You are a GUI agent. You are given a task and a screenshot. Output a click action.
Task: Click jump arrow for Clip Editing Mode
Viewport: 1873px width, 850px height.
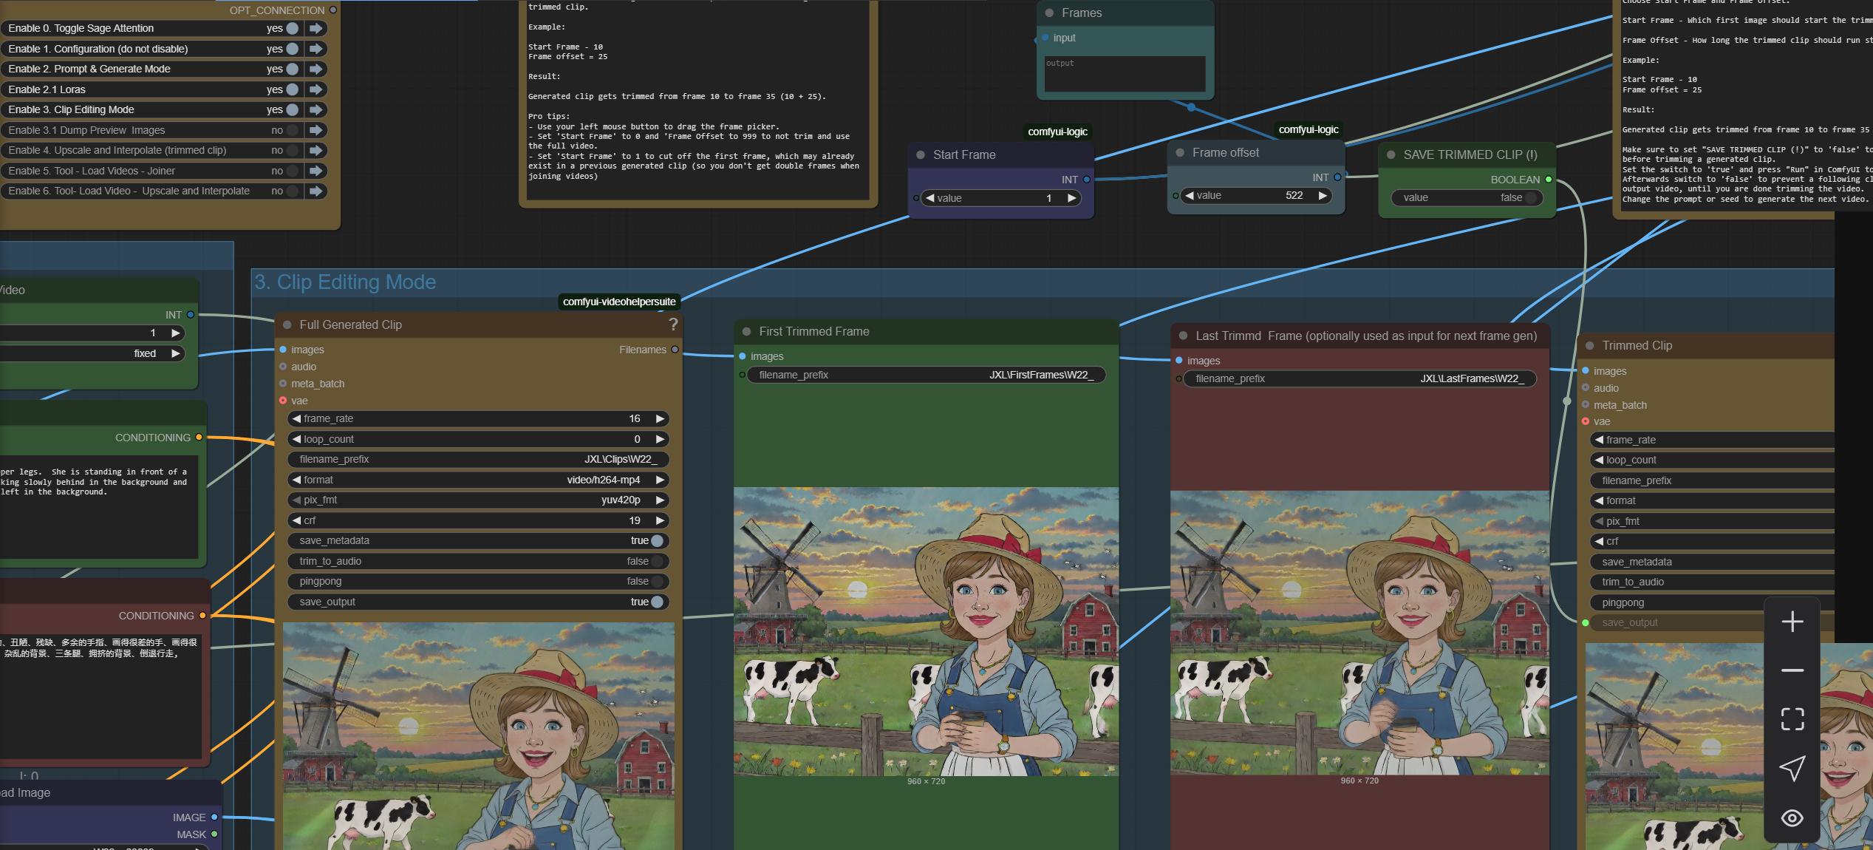pyautogui.click(x=316, y=109)
